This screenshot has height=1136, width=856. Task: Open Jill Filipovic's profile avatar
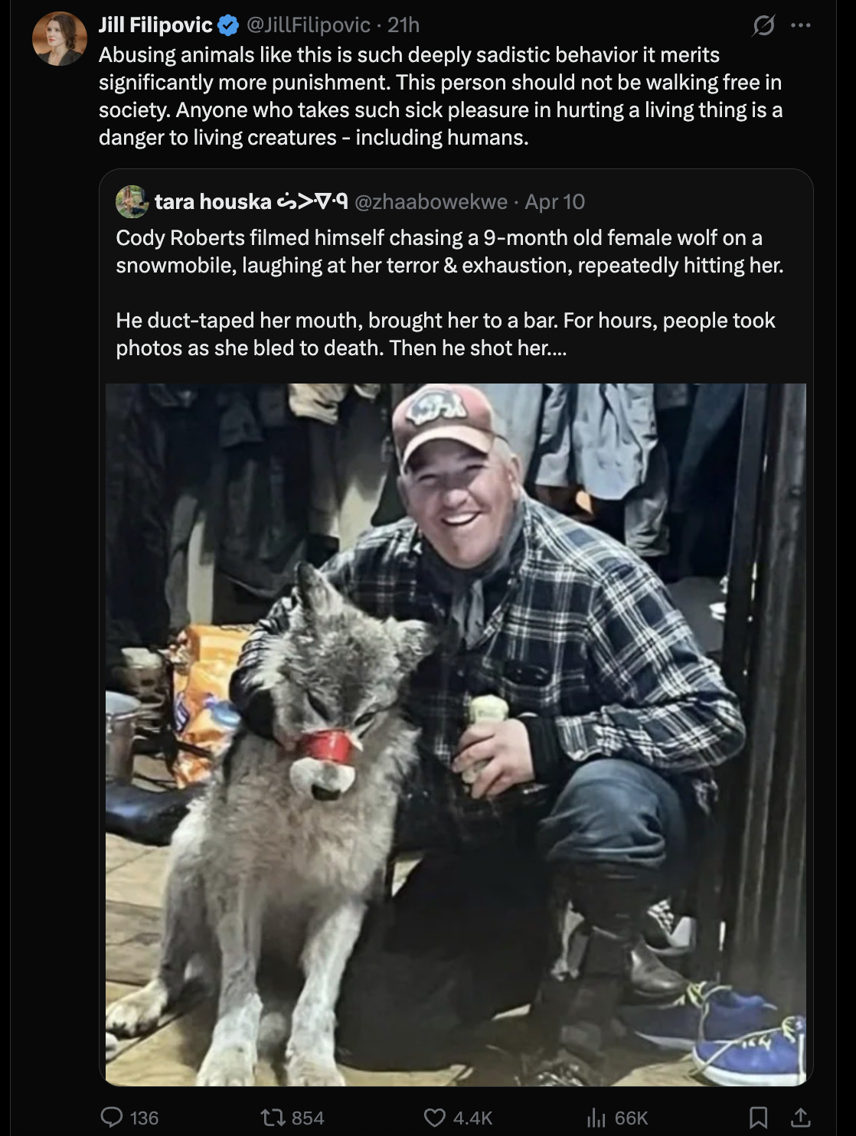[59, 38]
